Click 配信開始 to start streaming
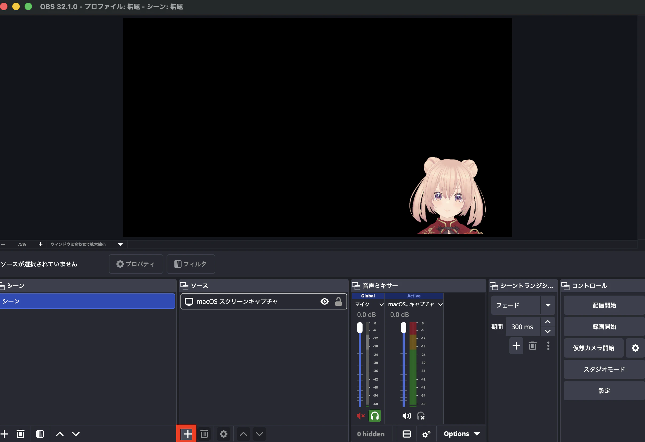The image size is (645, 442). [604, 305]
